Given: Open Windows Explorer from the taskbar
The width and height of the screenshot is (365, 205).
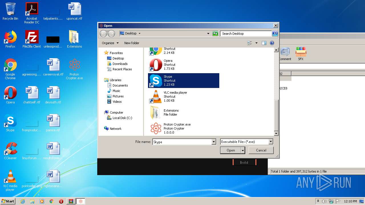Looking at the screenshot, I should [x=32, y=201].
